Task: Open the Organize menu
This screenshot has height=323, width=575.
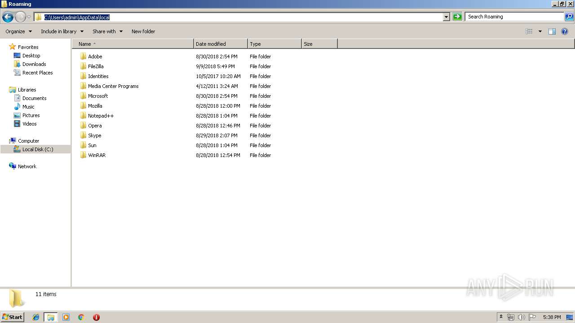Action: click(18, 31)
